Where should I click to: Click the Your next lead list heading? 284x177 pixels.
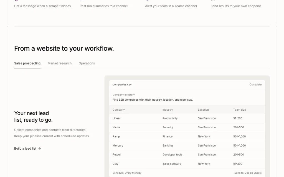pyautogui.click(x=33, y=116)
